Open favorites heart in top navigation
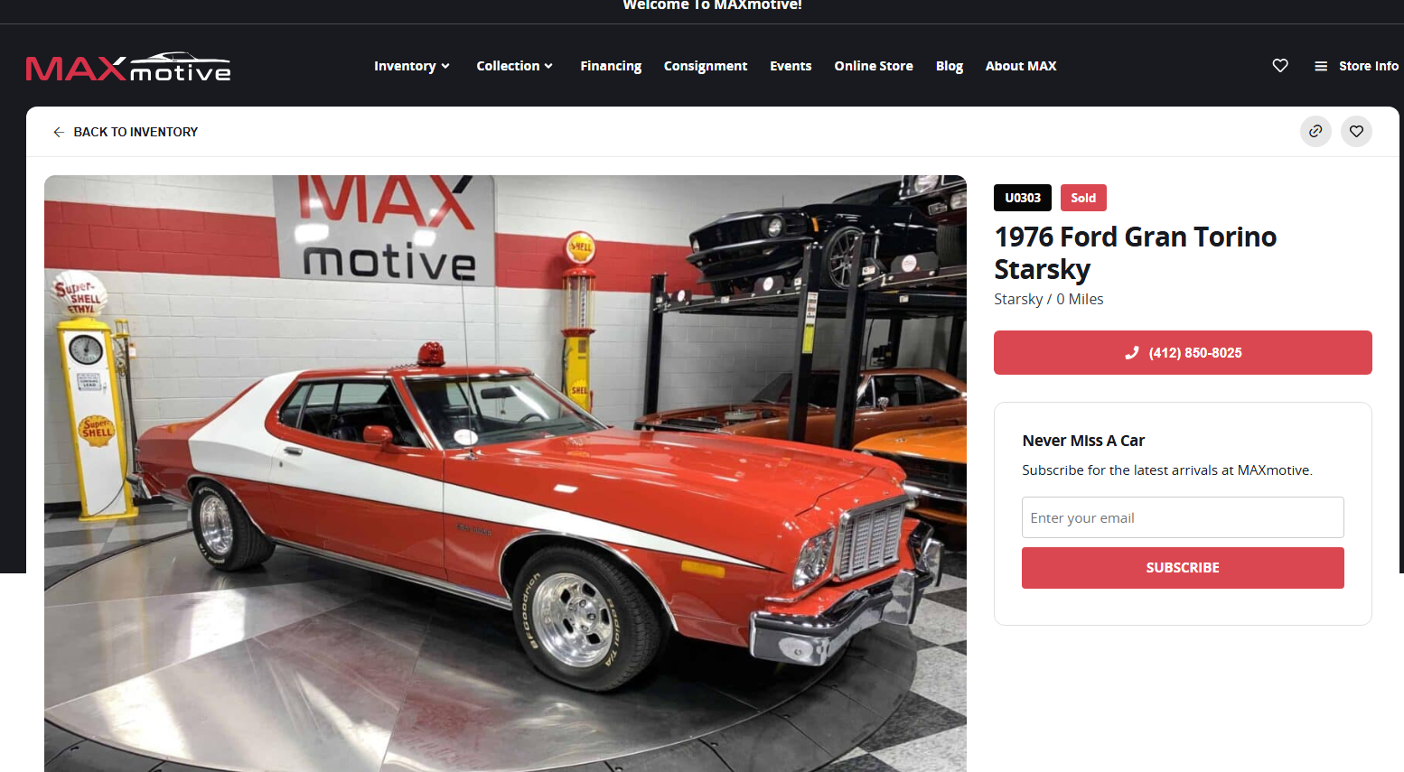 (x=1280, y=66)
